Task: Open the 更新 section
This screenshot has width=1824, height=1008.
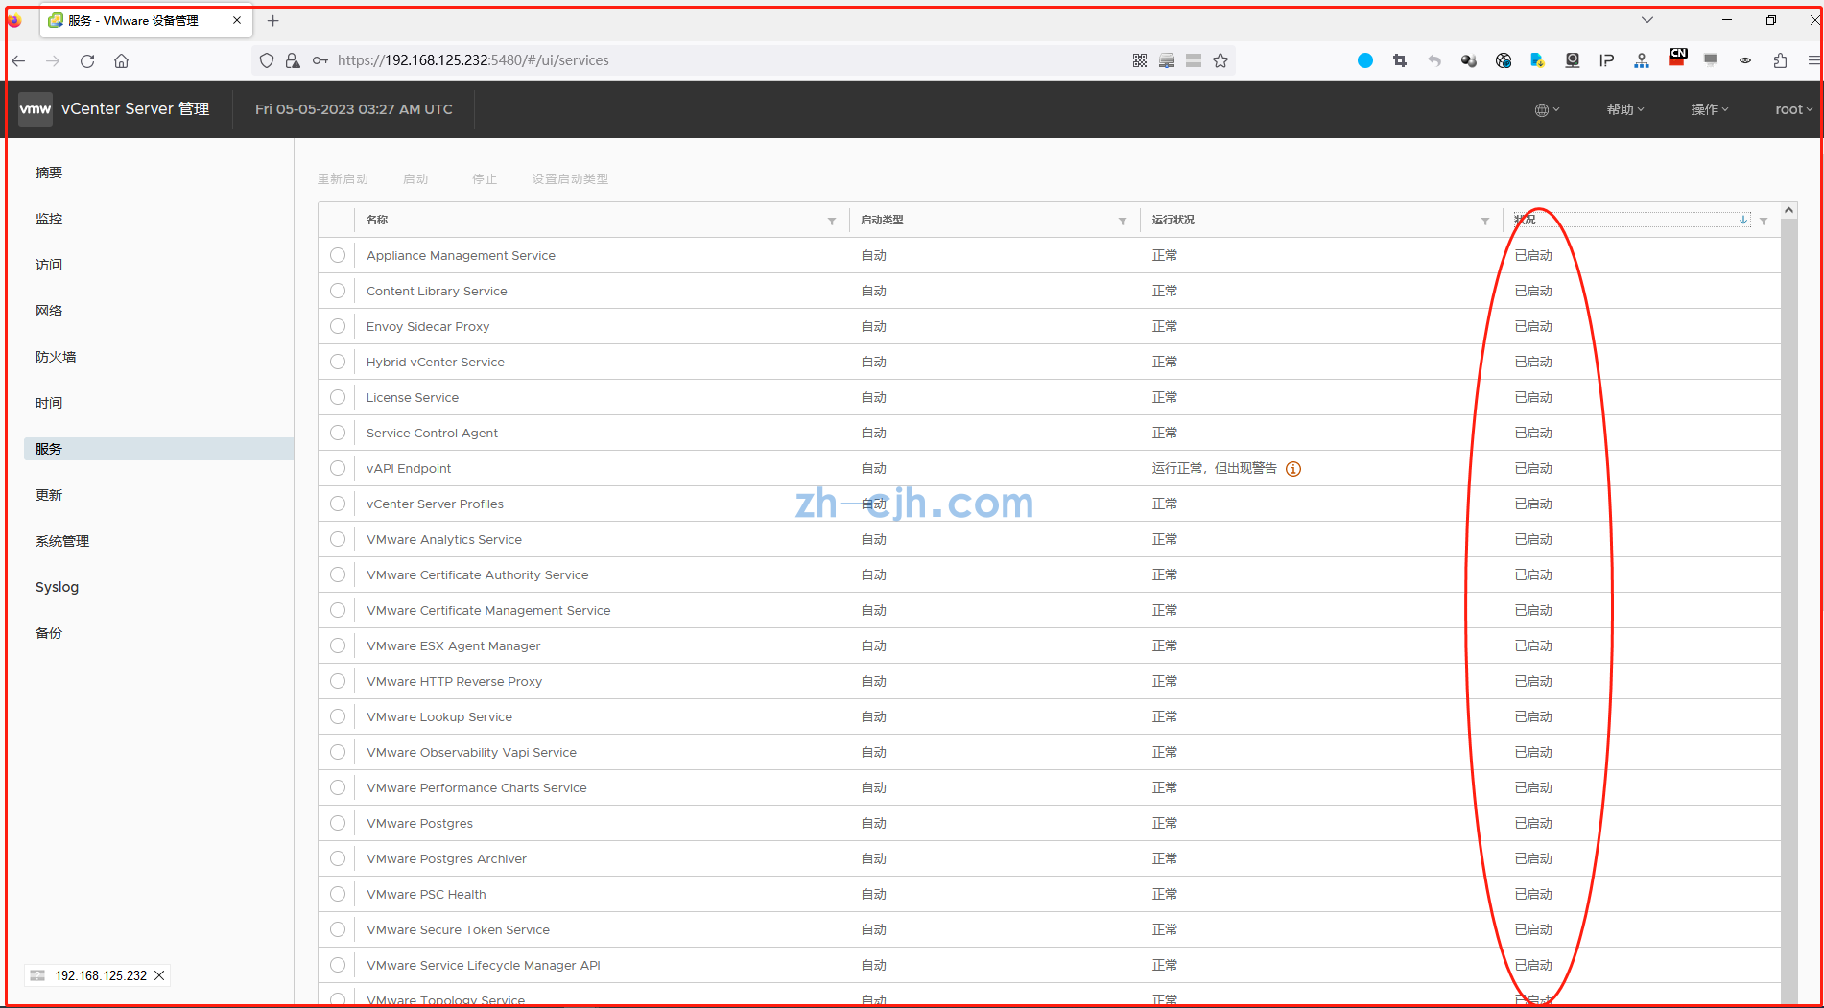Action: click(49, 495)
